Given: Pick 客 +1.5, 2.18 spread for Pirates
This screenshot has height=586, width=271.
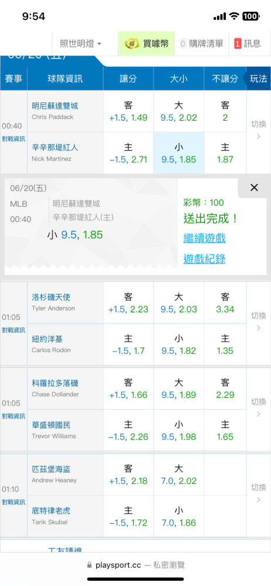Looking at the screenshot, I should tap(128, 475).
